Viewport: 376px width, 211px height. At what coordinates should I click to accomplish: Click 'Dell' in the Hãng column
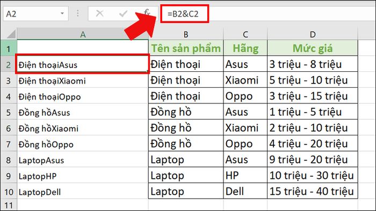[x=245, y=191]
